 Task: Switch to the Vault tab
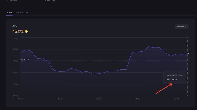(9, 12)
